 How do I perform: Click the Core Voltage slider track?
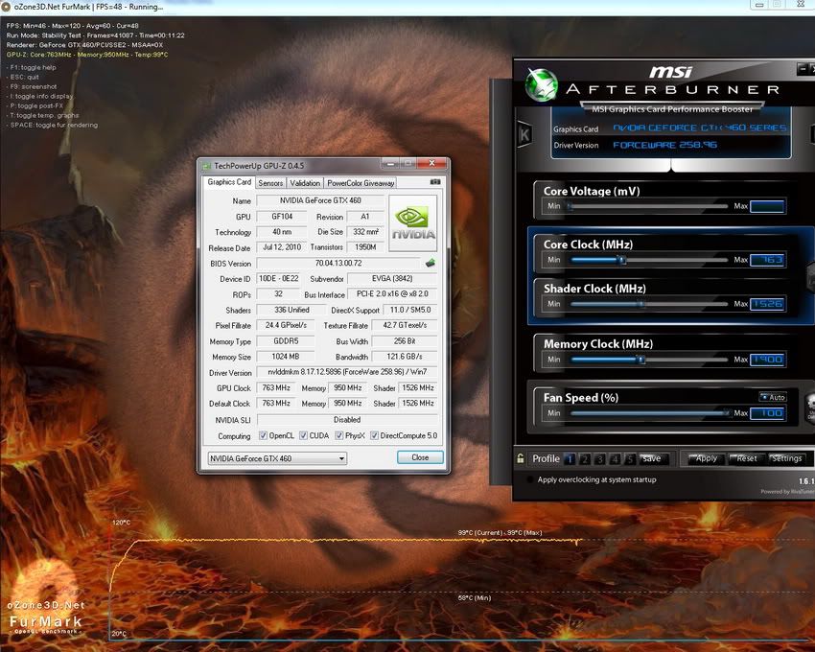coord(649,206)
